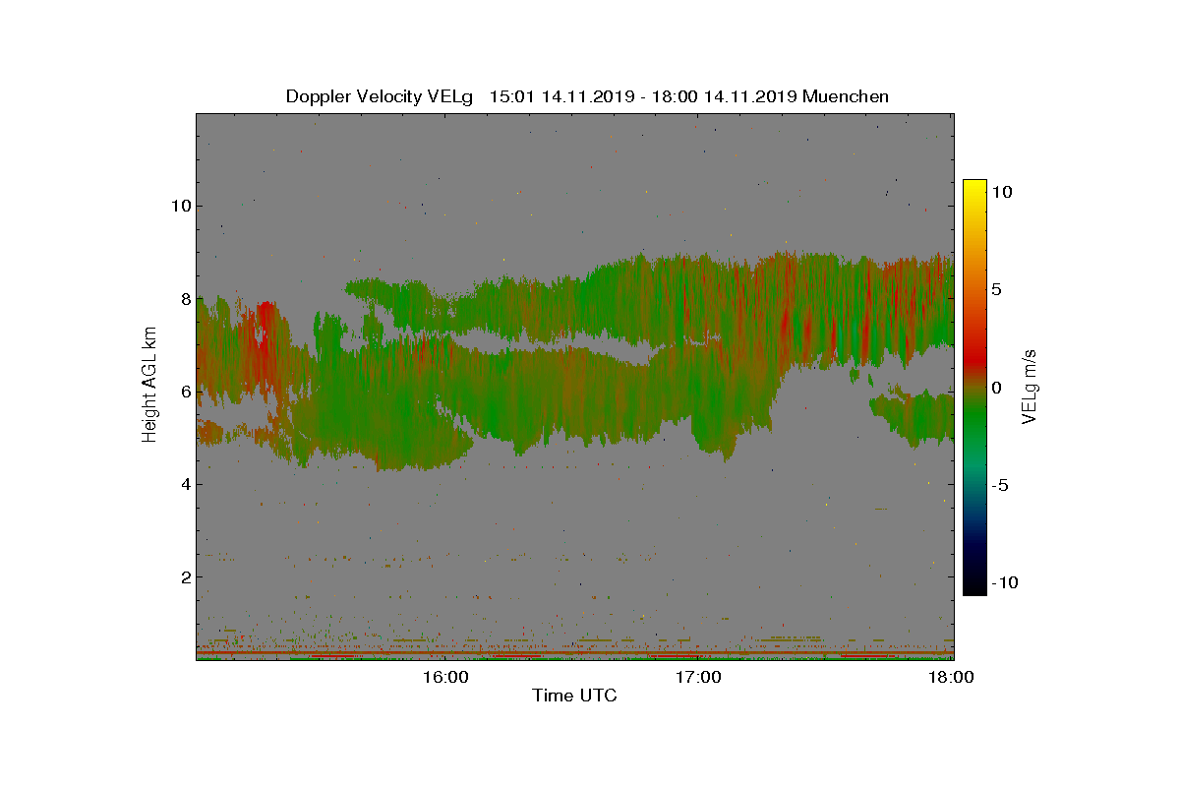
Task: Click the 17:00 time tick label
Action: (x=699, y=677)
